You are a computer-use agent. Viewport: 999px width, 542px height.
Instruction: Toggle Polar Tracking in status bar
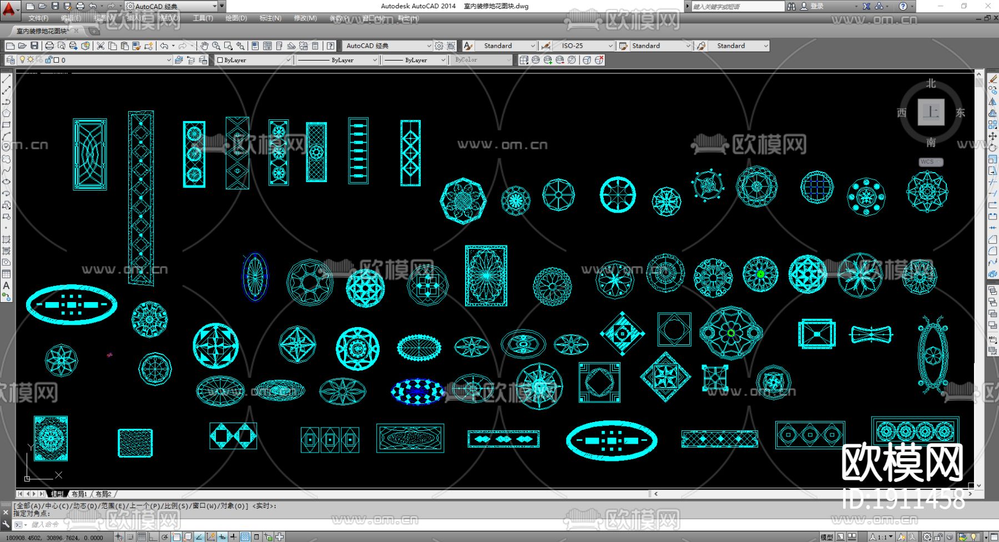[165, 537]
